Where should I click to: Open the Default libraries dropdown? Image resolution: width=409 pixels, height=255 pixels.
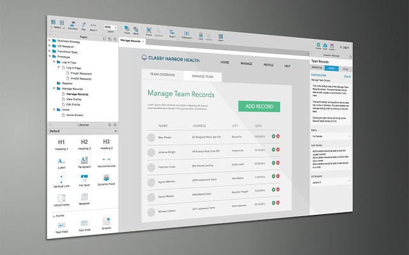point(82,131)
